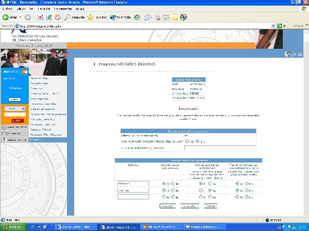
Task: Click the red buscar button in sidebar
Action: [18, 121]
